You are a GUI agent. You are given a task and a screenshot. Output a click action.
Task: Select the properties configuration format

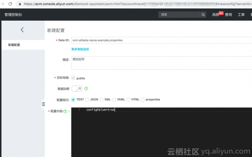coord(143,100)
